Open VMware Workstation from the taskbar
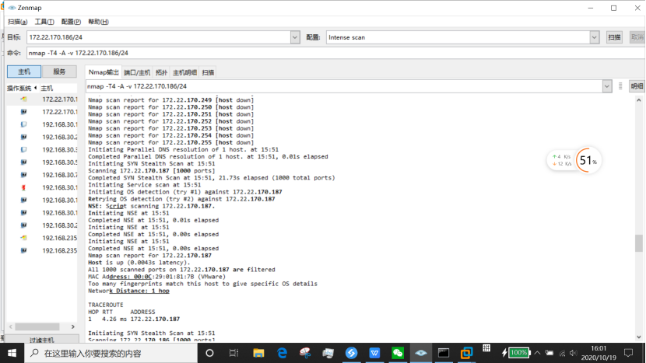 tap(467, 353)
